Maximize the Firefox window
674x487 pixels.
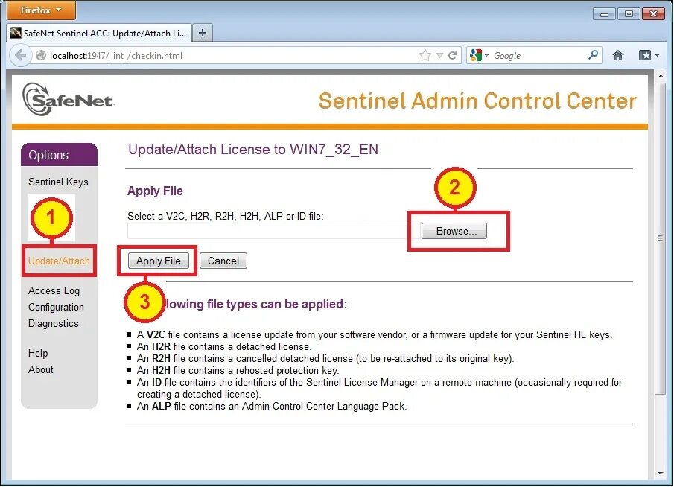[629, 14]
